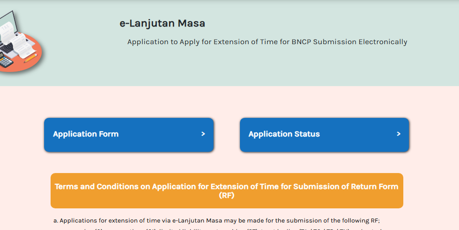Click the yellow pencil in the illustration
The width and height of the screenshot is (459, 230).
31,58
